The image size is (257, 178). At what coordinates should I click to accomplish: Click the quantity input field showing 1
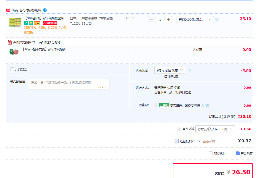pyautogui.click(x=160, y=20)
